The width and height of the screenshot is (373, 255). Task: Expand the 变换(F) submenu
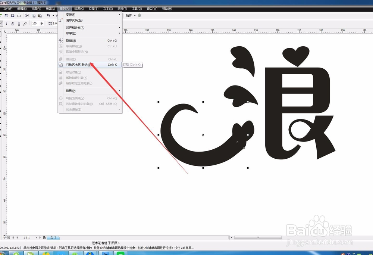pos(90,15)
